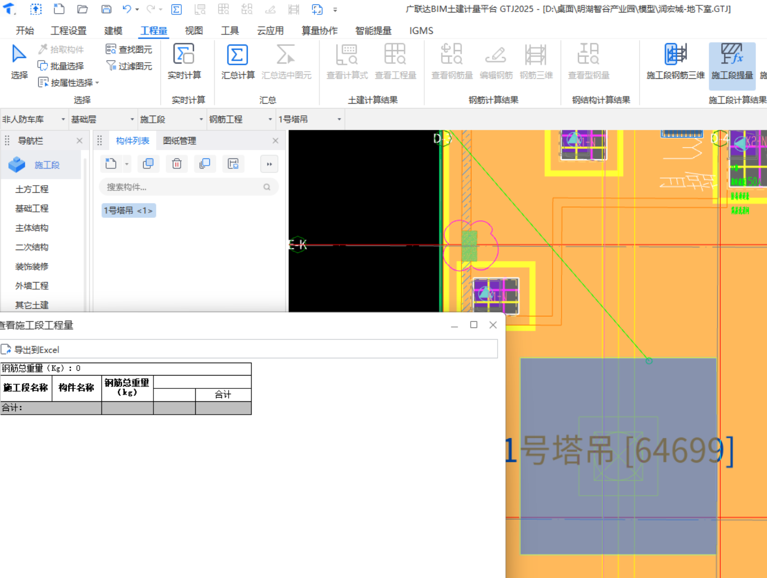Open the 钢筋工程 type dropdown

coord(241,119)
